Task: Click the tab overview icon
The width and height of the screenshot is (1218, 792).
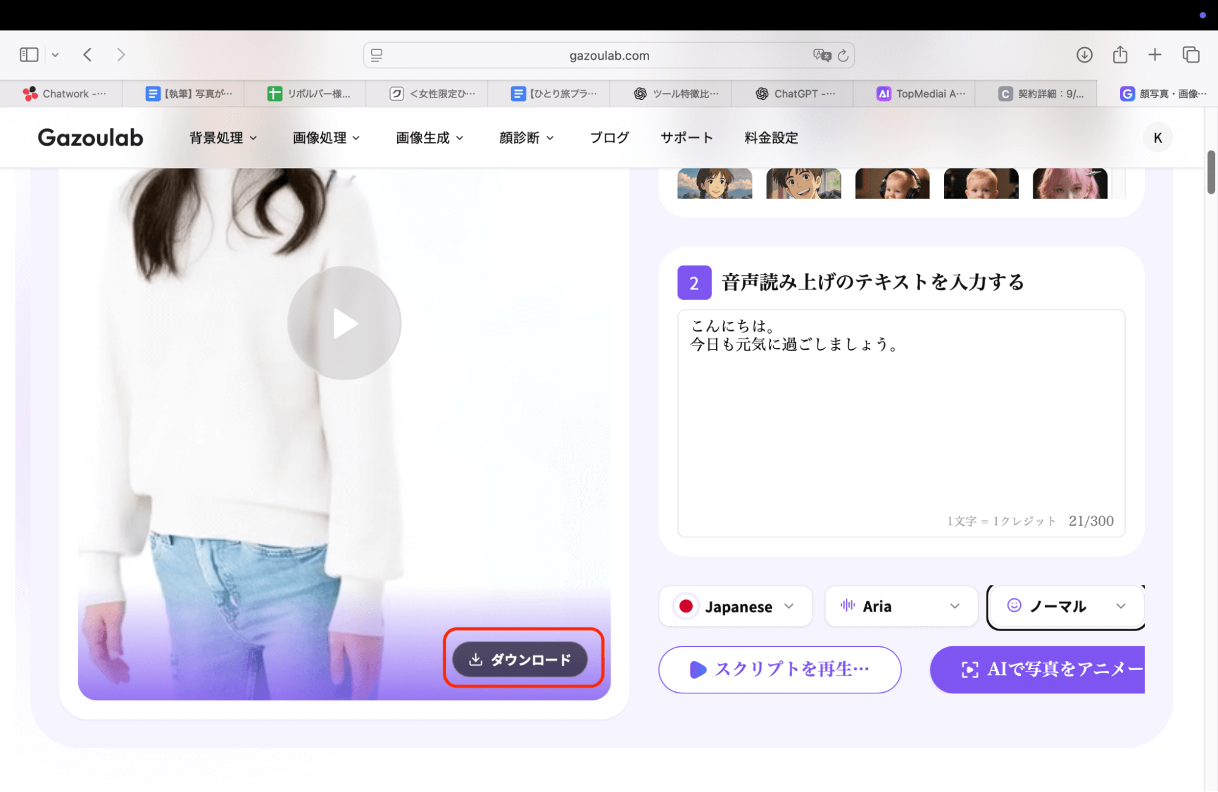Action: coord(1190,54)
